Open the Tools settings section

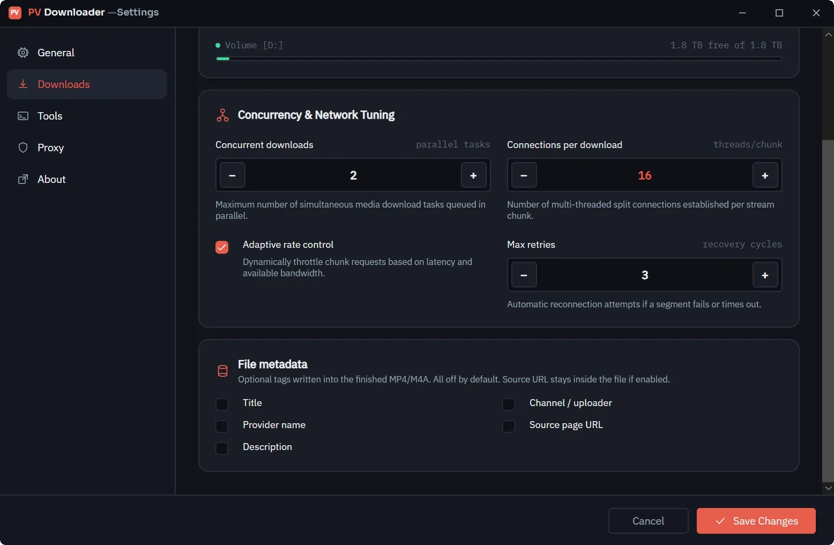pos(87,116)
